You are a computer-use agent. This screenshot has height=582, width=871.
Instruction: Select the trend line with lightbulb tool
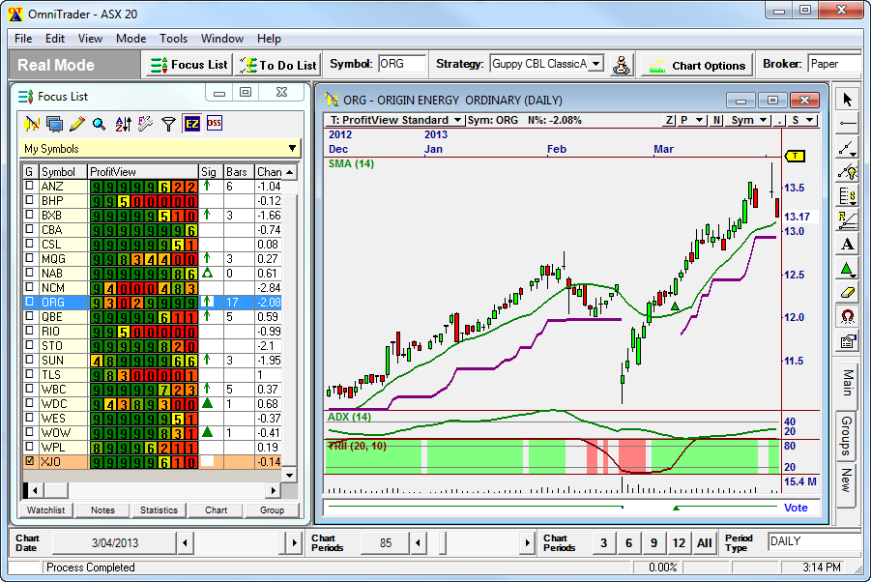click(x=847, y=171)
